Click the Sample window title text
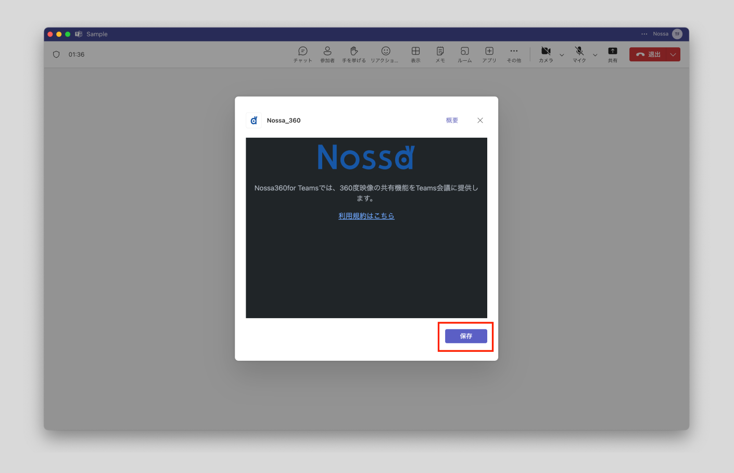Image resolution: width=734 pixels, height=473 pixels. (97, 34)
